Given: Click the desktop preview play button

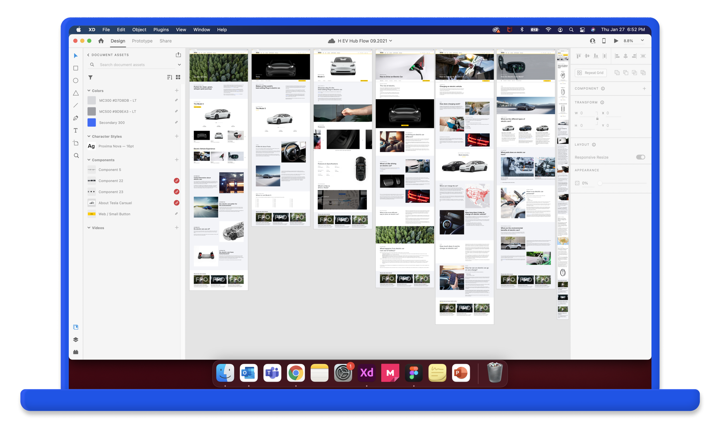Looking at the screenshot, I should click(616, 41).
